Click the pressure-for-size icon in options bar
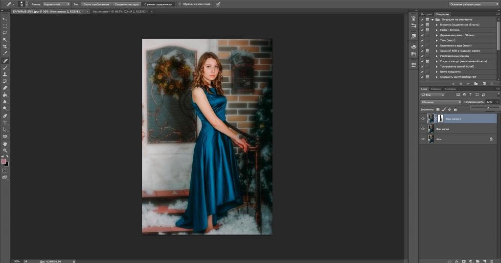This screenshot has width=501, height=263. (x=218, y=4)
